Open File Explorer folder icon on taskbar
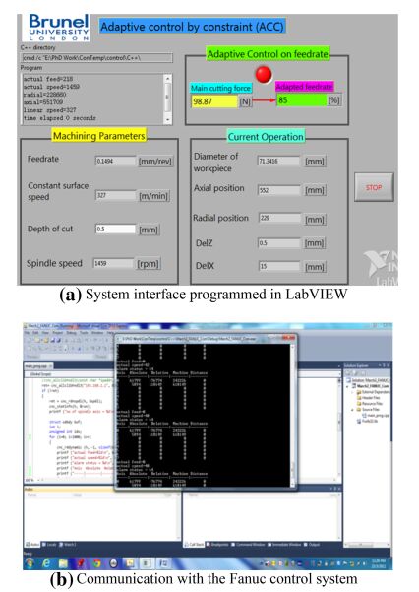This screenshot has width=419, height=592. coord(63,563)
